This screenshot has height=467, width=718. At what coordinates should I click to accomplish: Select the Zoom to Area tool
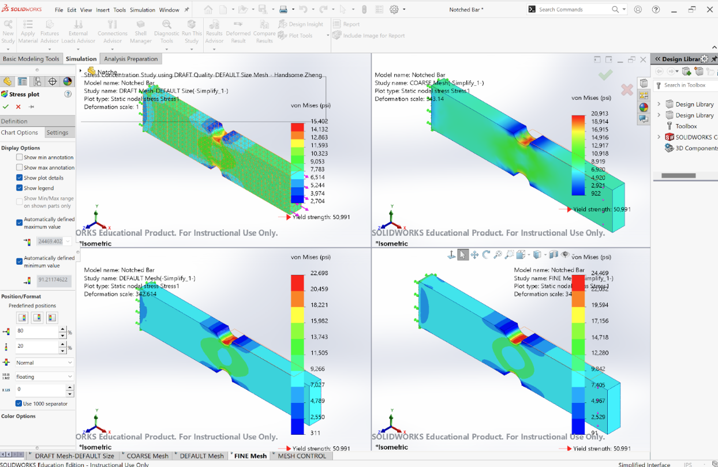point(510,254)
